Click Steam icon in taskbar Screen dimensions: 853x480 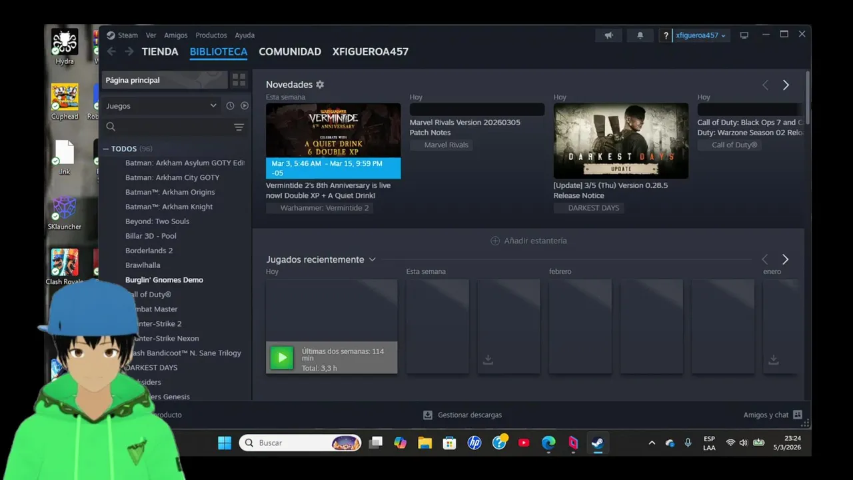tap(598, 443)
